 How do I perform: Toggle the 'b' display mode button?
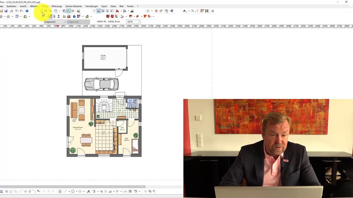[103, 11]
